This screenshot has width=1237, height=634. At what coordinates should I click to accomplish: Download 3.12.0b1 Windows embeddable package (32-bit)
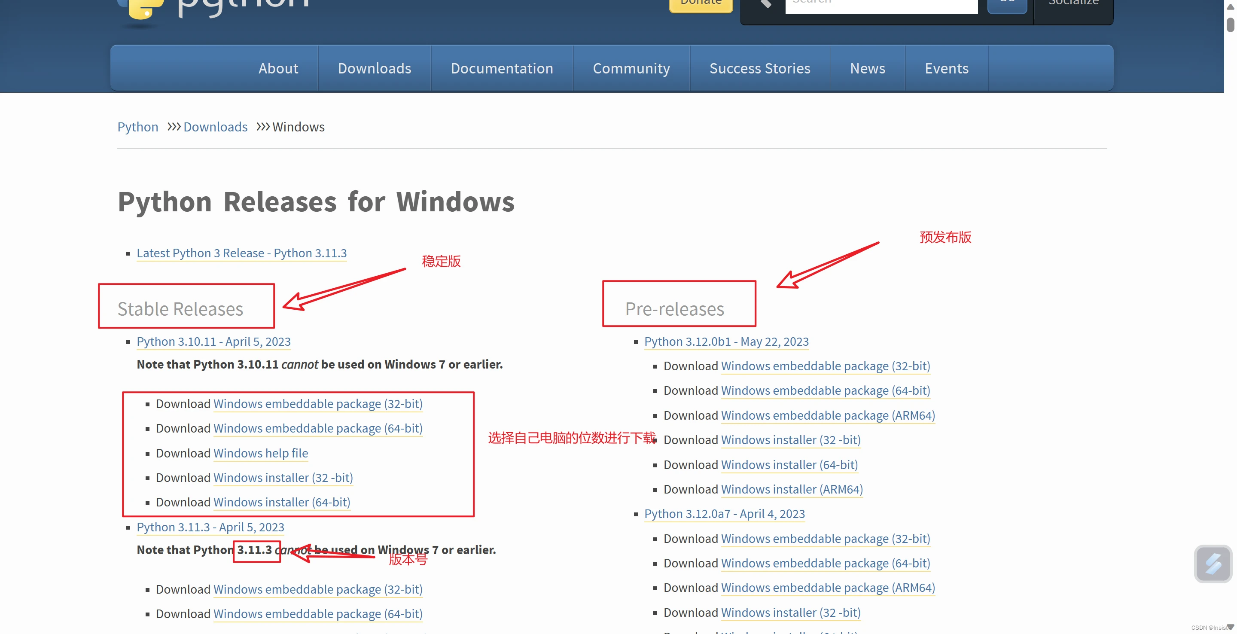(x=826, y=366)
